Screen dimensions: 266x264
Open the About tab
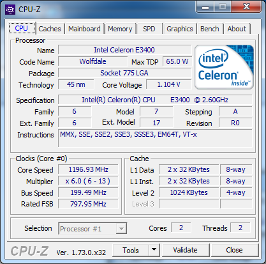[x=237, y=29]
